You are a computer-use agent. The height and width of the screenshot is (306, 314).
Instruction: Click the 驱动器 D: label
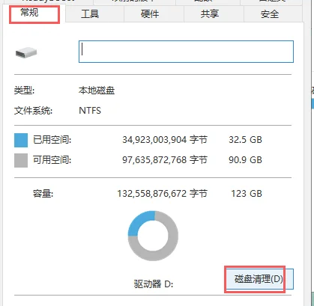click(x=154, y=284)
